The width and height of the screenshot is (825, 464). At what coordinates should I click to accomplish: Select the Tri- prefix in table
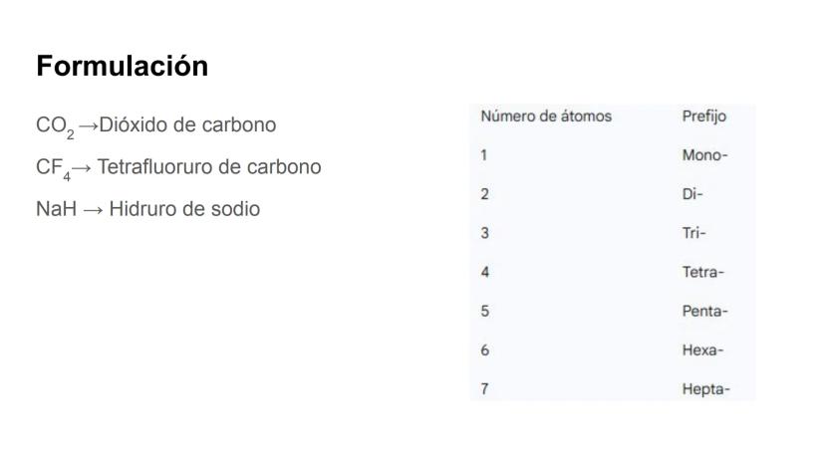(x=693, y=233)
